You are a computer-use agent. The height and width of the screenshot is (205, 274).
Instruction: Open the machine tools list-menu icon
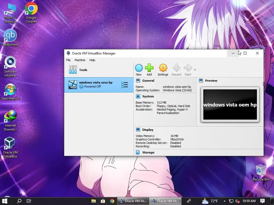(x=125, y=85)
